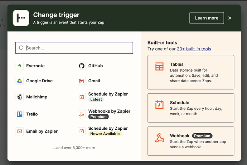Select the Schedule built-in tool card

pos(191,108)
